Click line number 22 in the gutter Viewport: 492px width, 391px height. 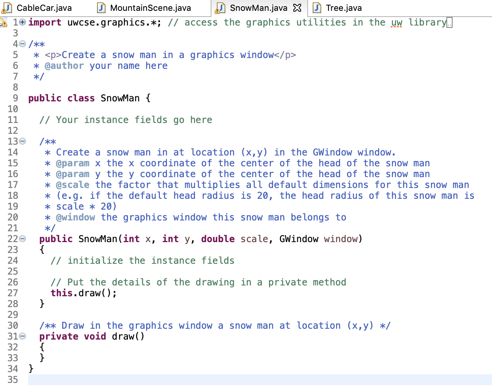click(x=12, y=239)
